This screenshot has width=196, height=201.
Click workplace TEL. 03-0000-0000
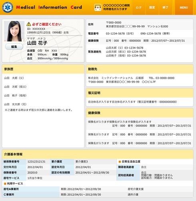162,78
